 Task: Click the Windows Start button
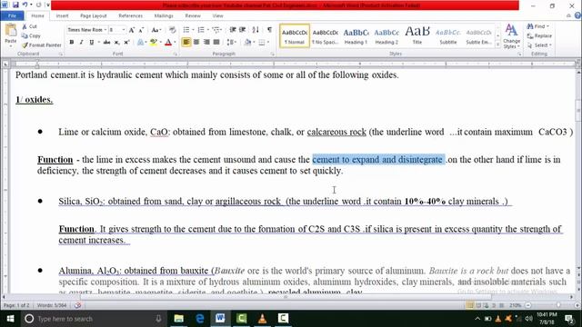tap(10, 319)
